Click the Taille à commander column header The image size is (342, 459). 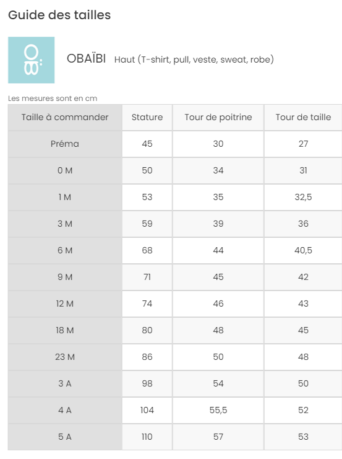(65, 118)
